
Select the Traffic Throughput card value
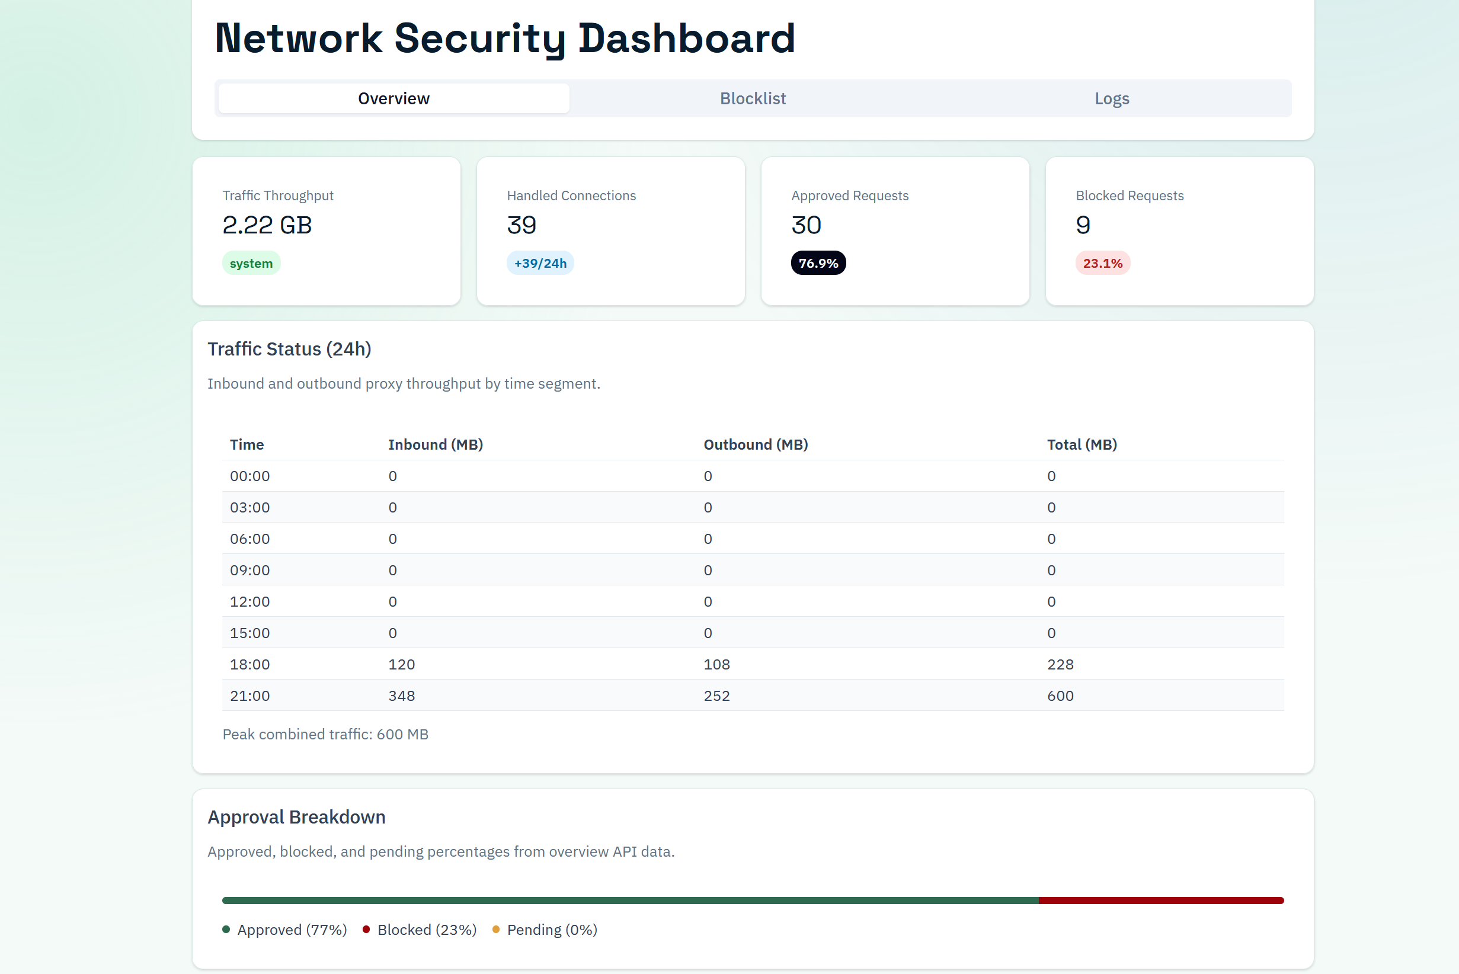(x=267, y=225)
